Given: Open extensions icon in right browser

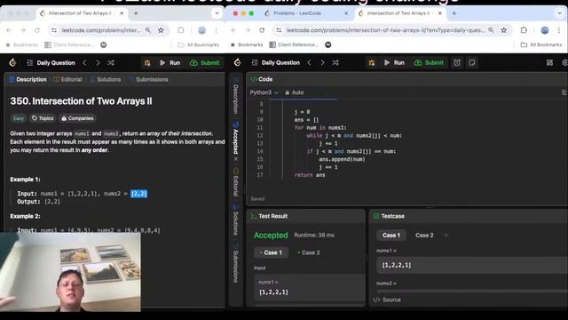Looking at the screenshot, I should click(524, 30).
